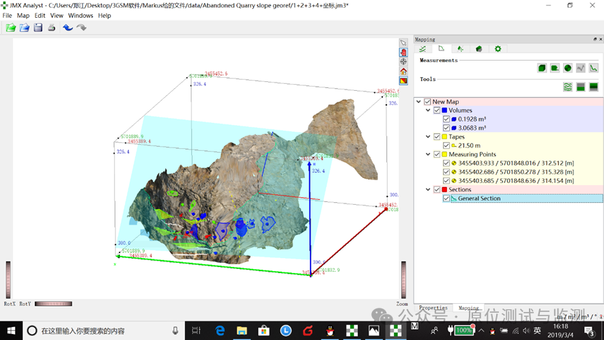Uncheck the General Section checkbox

coord(446,199)
